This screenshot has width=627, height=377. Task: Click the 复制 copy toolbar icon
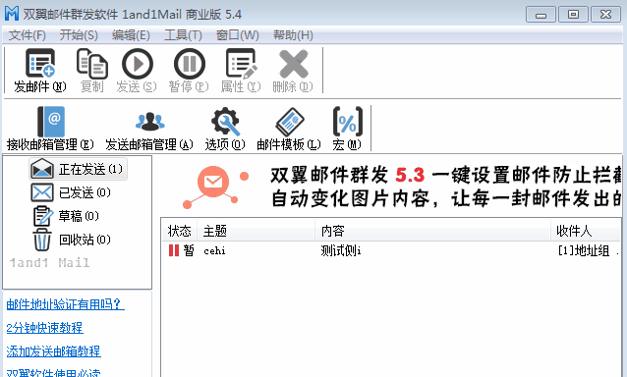(92, 64)
